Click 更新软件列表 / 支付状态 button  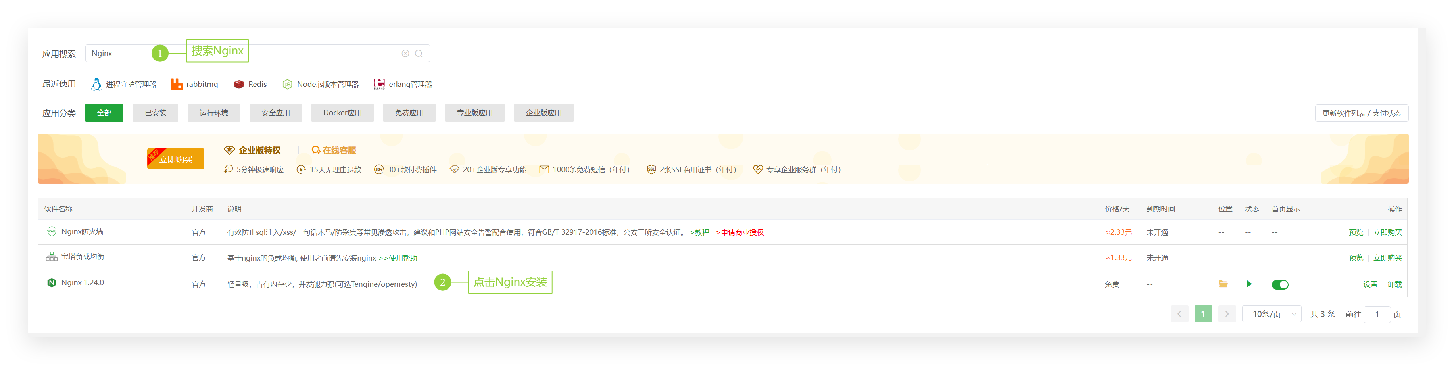click(1361, 113)
